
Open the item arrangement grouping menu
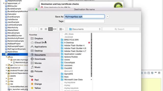pyautogui.click(x=61, y=29)
